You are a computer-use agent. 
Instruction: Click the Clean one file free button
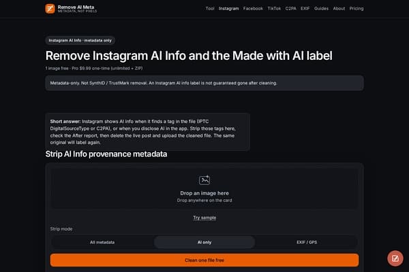204,260
